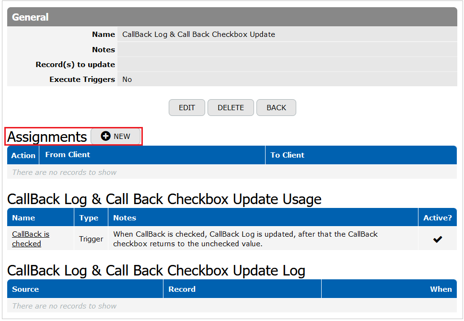Select the Name field value text
Viewport: 464px width, 321px height.
(x=198, y=34)
